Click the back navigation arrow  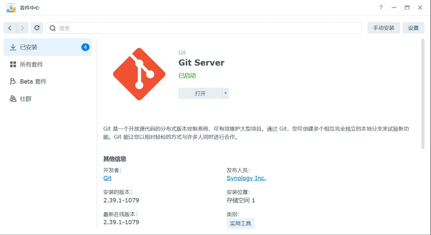coord(10,28)
